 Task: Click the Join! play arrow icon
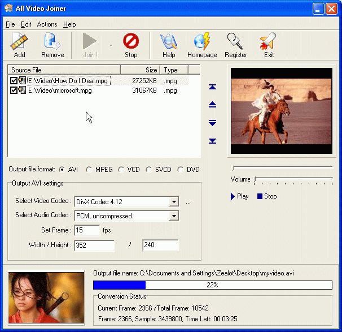(90, 41)
